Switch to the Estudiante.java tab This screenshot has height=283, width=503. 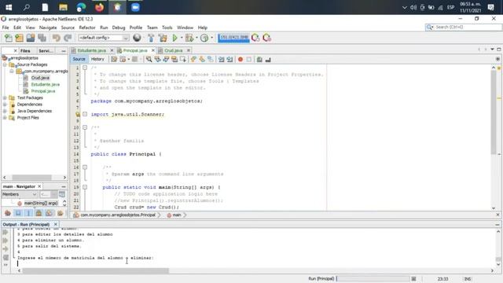91,50
